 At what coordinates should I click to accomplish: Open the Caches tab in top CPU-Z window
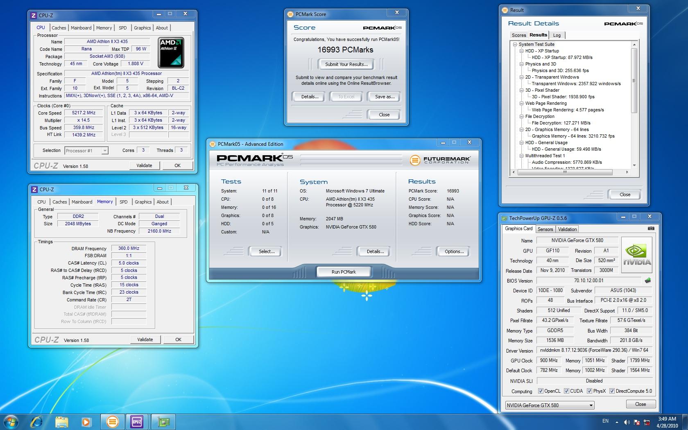point(59,28)
